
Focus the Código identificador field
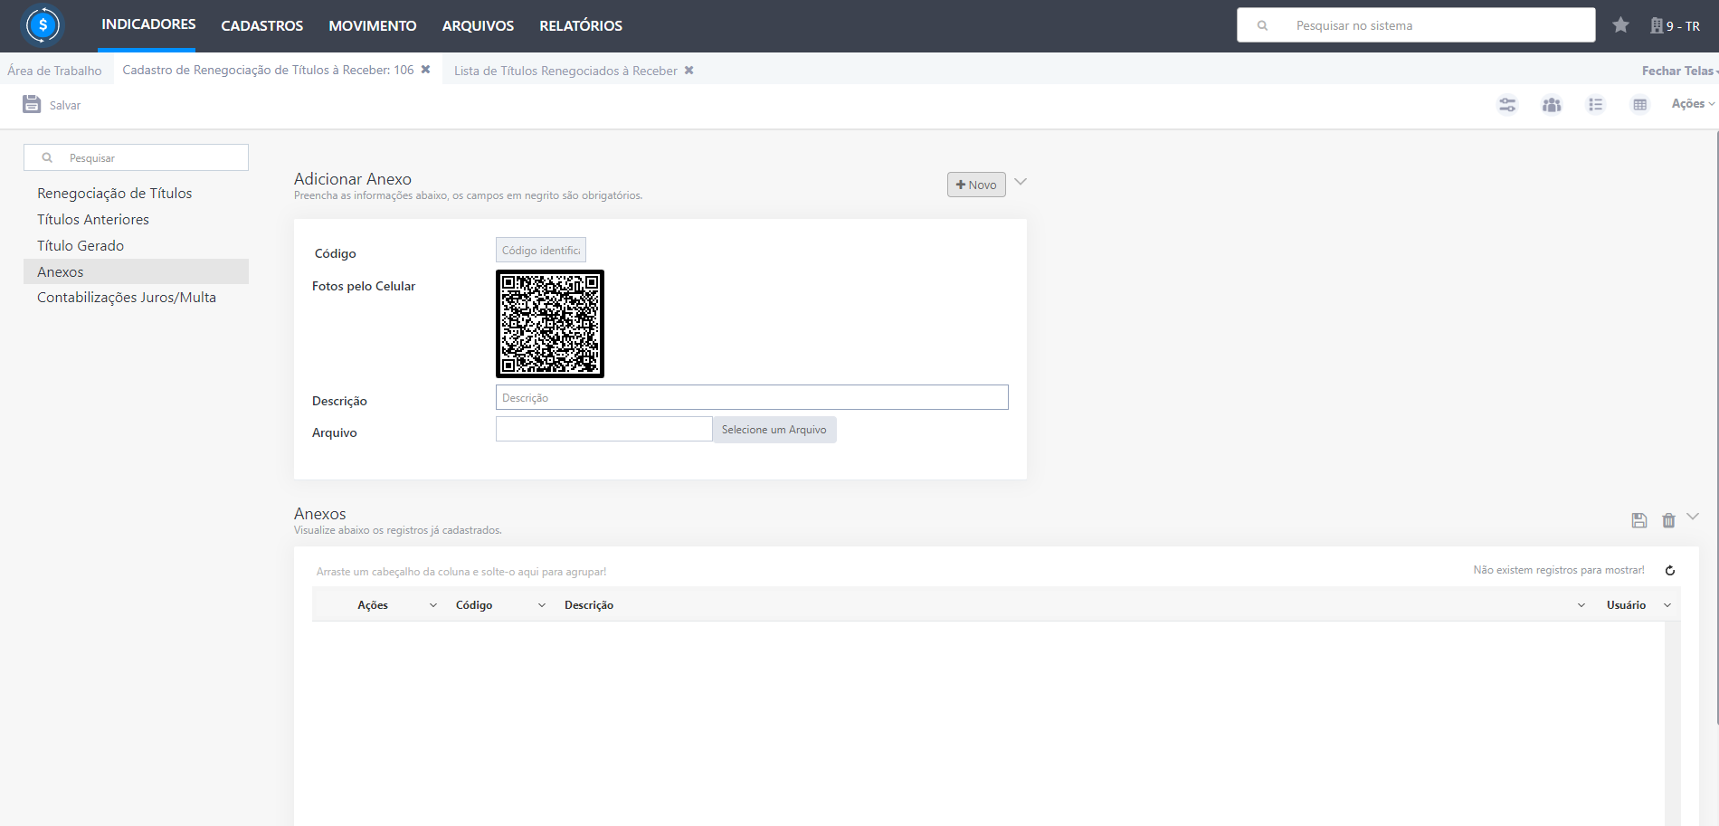coord(541,250)
